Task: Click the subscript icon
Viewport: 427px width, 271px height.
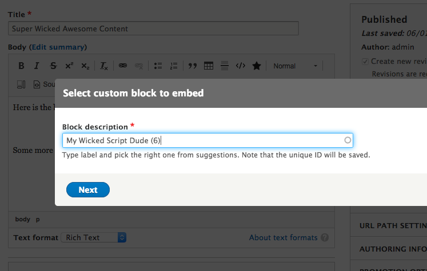Action: (85, 66)
